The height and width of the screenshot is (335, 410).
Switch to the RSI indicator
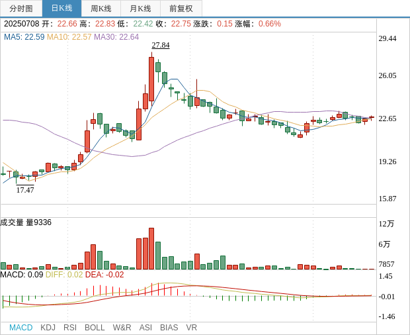coord(70,328)
